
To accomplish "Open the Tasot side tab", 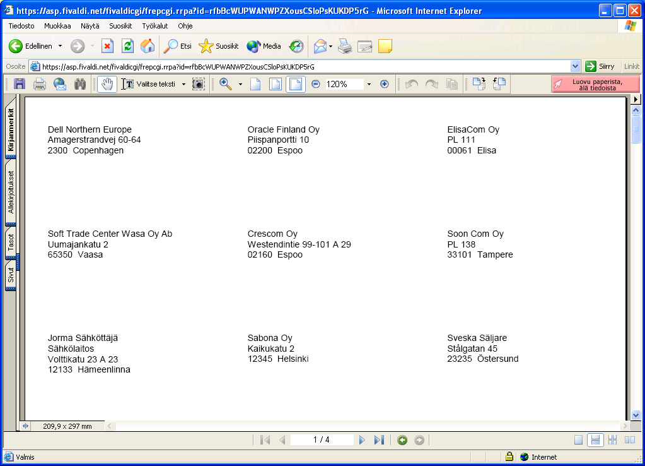I will (11, 242).
